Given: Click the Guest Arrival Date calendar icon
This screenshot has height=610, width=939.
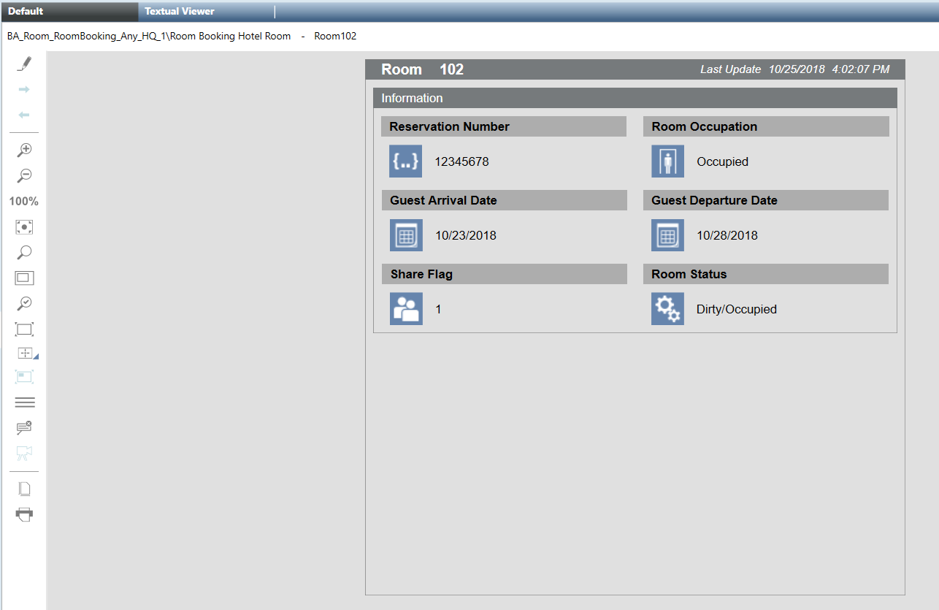Looking at the screenshot, I should [405, 235].
